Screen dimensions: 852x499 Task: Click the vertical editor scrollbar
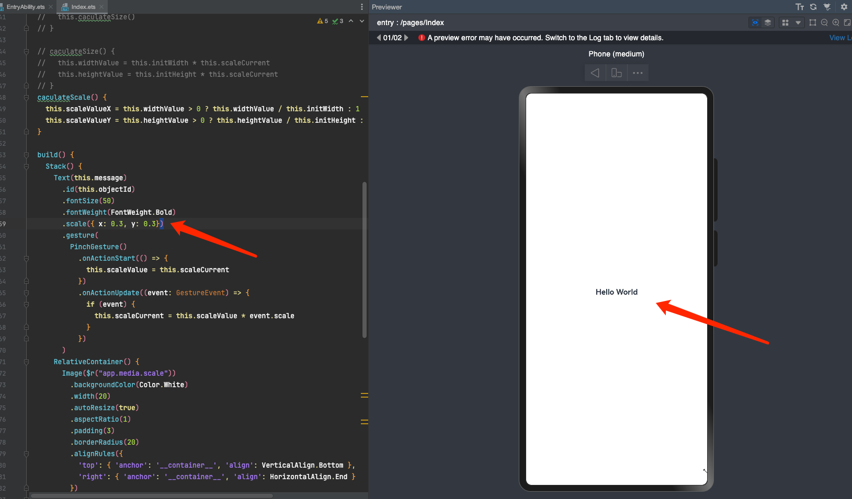(x=364, y=260)
